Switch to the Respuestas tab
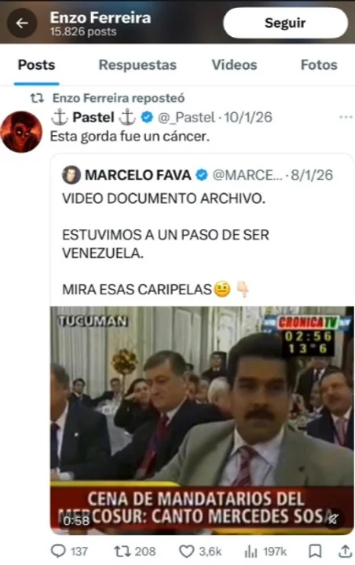355x565 pixels. coord(137,65)
